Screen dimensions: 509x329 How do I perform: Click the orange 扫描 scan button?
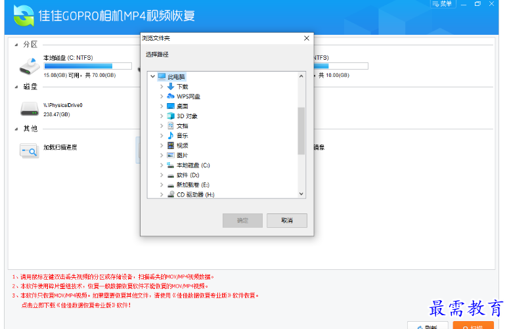(x=474, y=326)
